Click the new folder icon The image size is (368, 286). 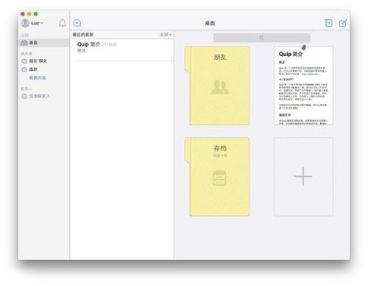(328, 23)
